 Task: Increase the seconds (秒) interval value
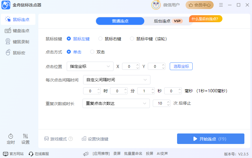[x=153, y=89]
